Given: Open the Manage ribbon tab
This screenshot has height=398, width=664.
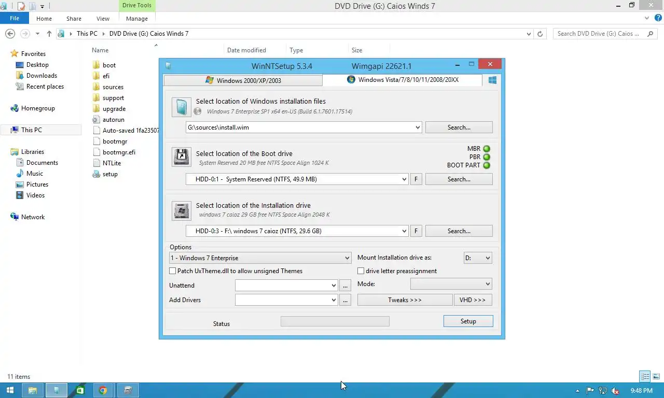Looking at the screenshot, I should tap(137, 19).
